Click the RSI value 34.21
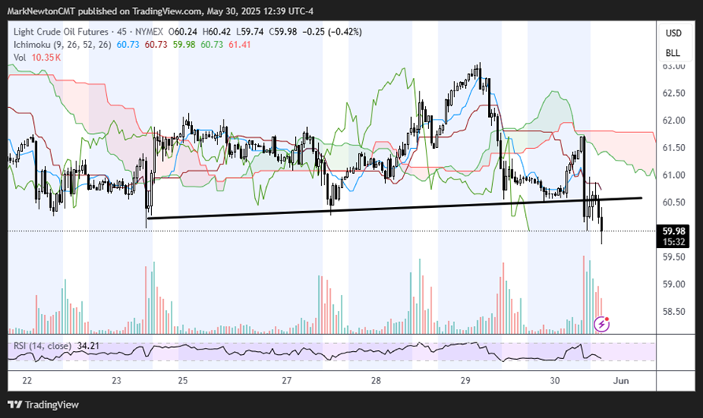 [x=88, y=346]
